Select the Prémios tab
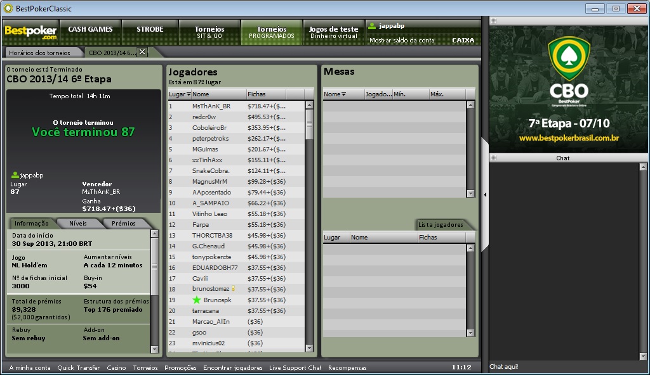650x389 pixels. tap(124, 224)
